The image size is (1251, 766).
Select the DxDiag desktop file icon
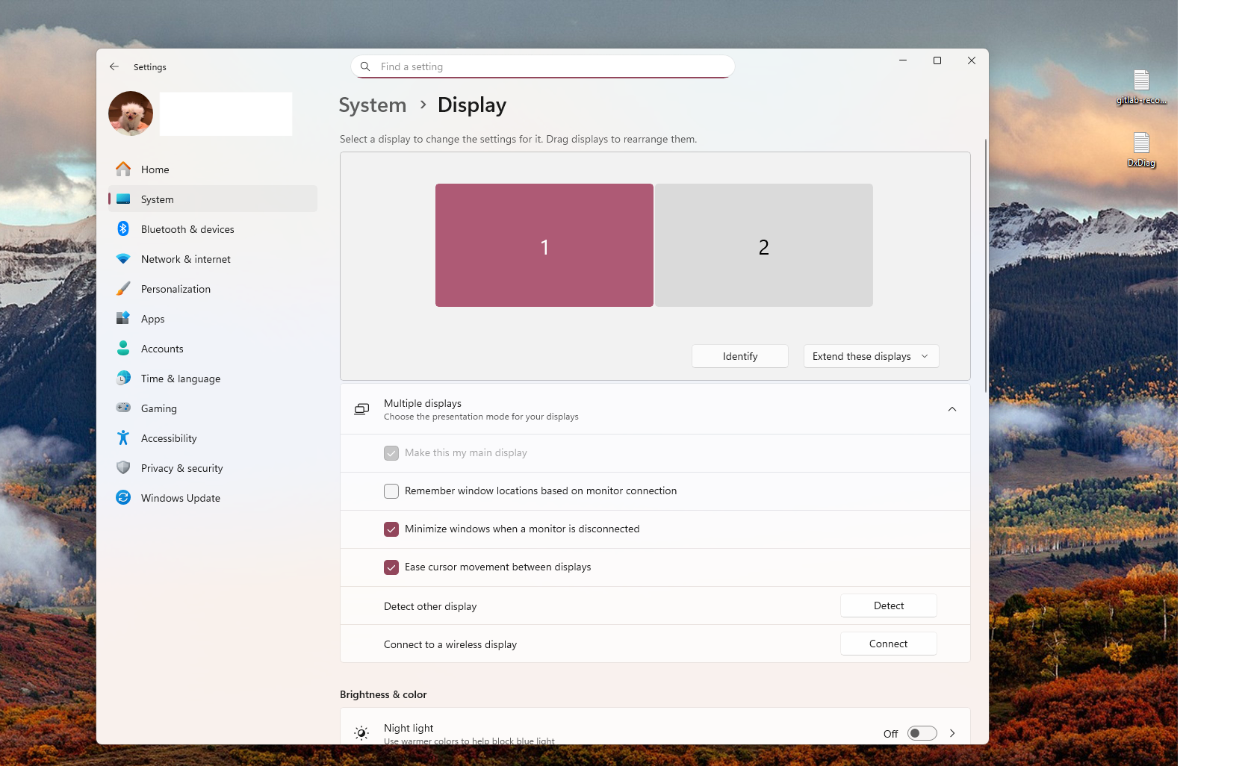[x=1141, y=150]
